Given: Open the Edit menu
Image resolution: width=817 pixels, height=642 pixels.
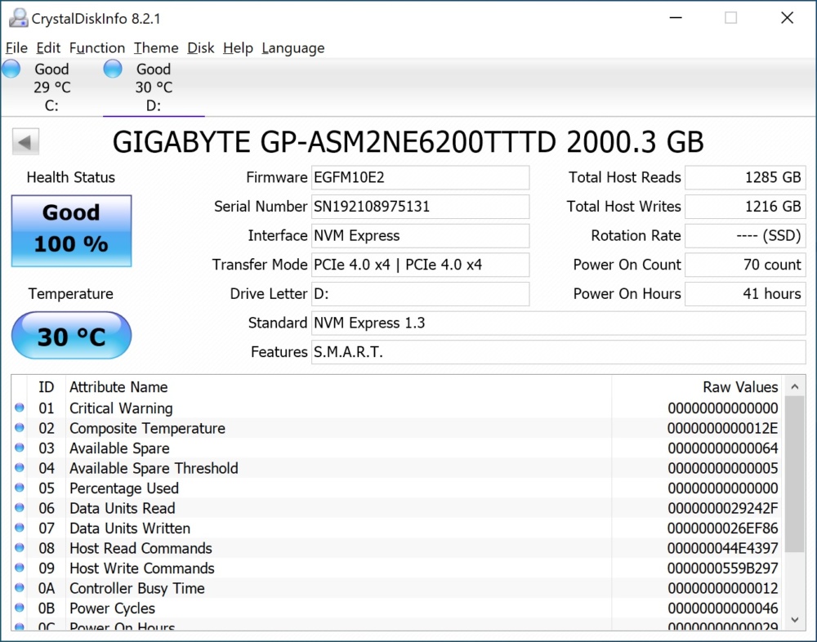Looking at the screenshot, I should [x=48, y=48].
